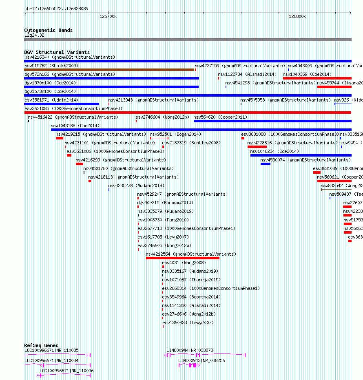The width and height of the screenshot is (363, 380).
Task: Select the LOC100996671 NR_110034 gene glyph
Action: coord(58,365)
